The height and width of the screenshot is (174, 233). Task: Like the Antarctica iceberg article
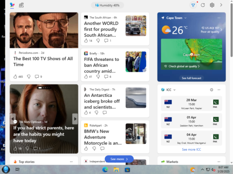86,113
